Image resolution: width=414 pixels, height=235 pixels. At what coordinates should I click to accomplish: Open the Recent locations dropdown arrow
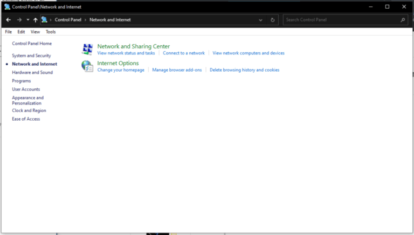[28, 20]
